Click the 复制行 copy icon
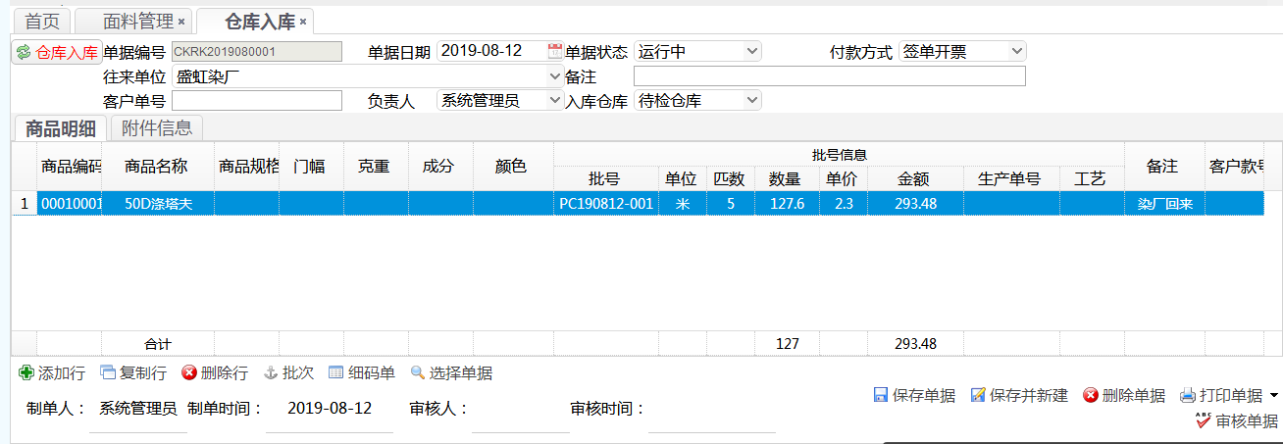 (x=108, y=372)
